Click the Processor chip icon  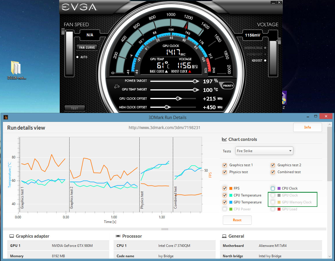tap(118, 236)
